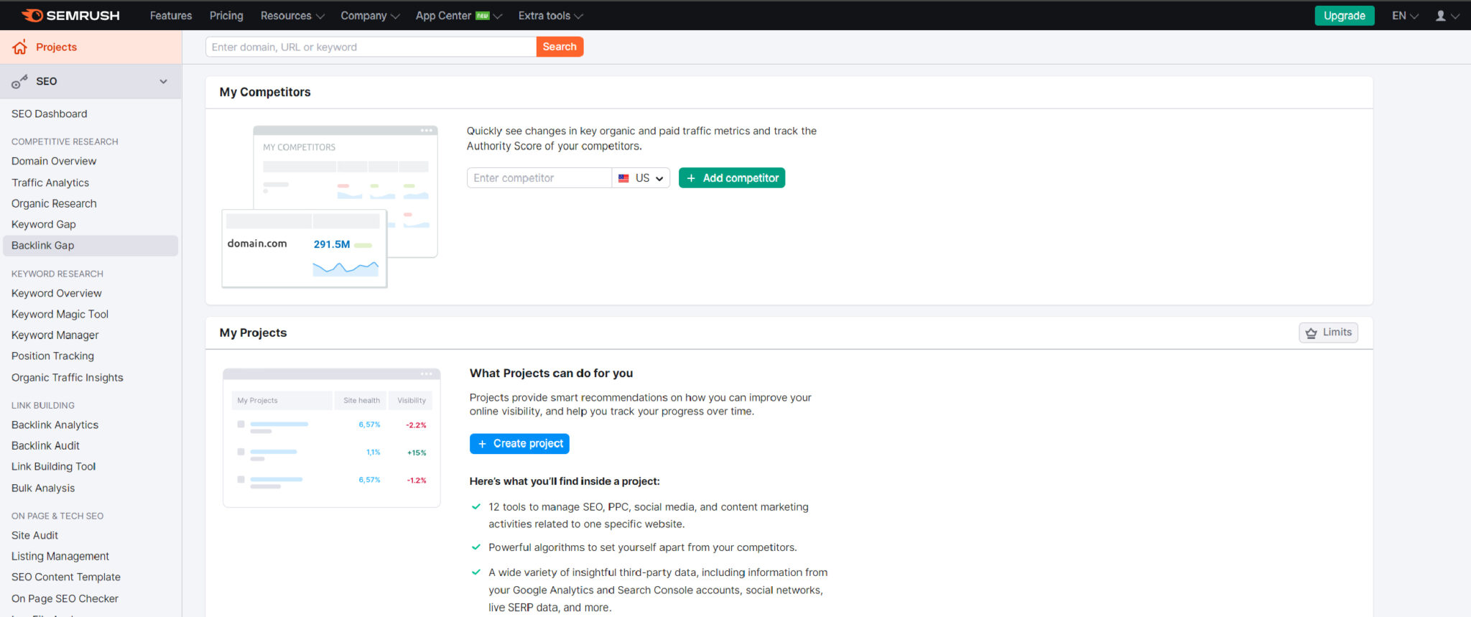
Task: Open On Page SEO Checker
Action: (x=65, y=598)
